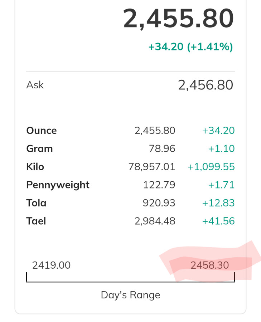This screenshot has width=261, height=322.
Task: Click the Tola row label
Action: click(x=36, y=203)
